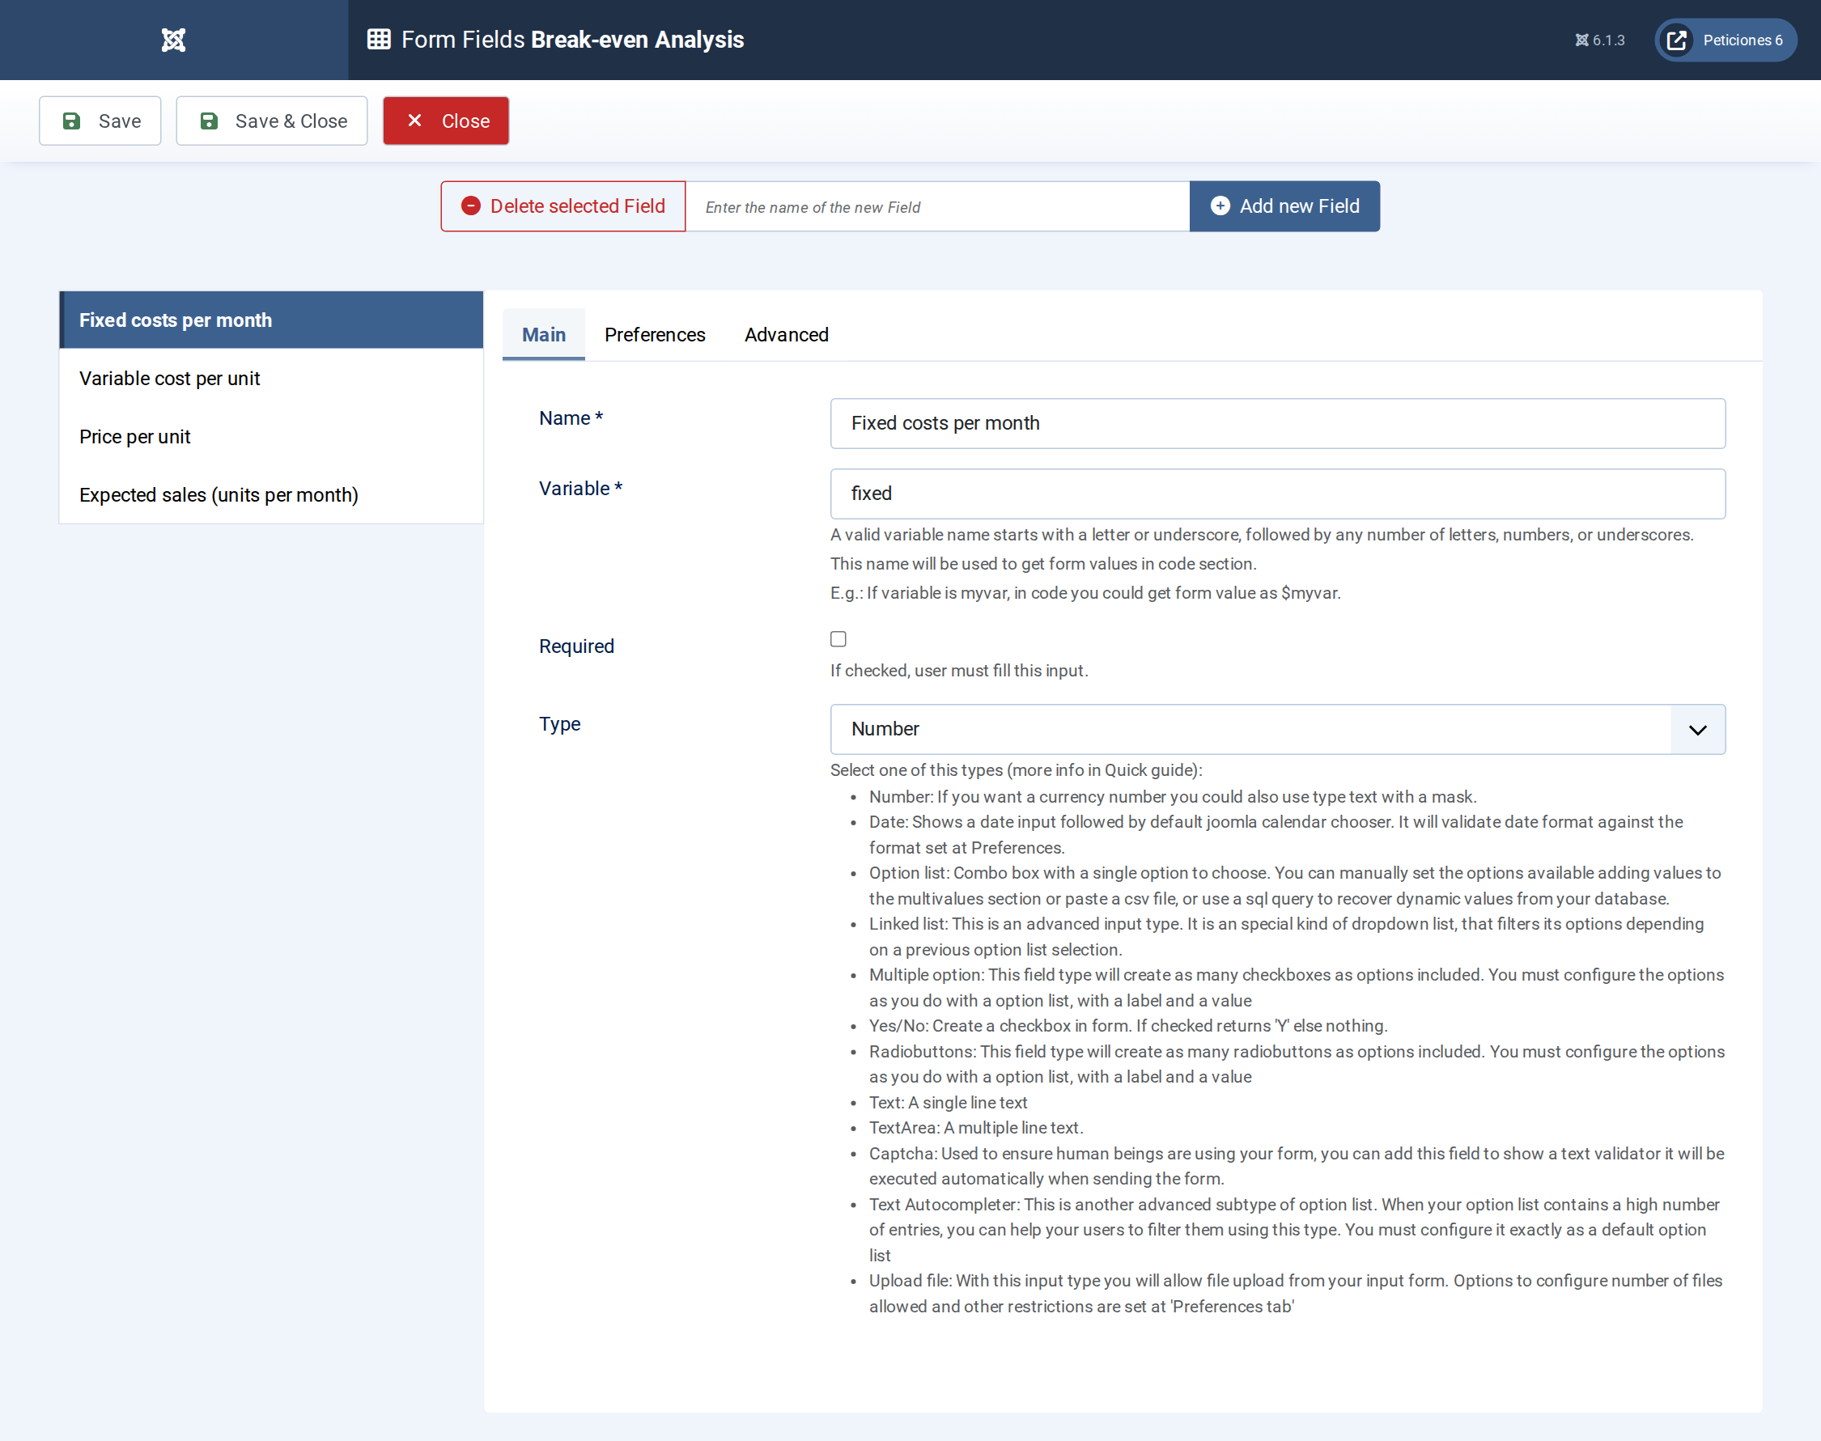
Task: Select Variable cost per unit field
Action: (271, 378)
